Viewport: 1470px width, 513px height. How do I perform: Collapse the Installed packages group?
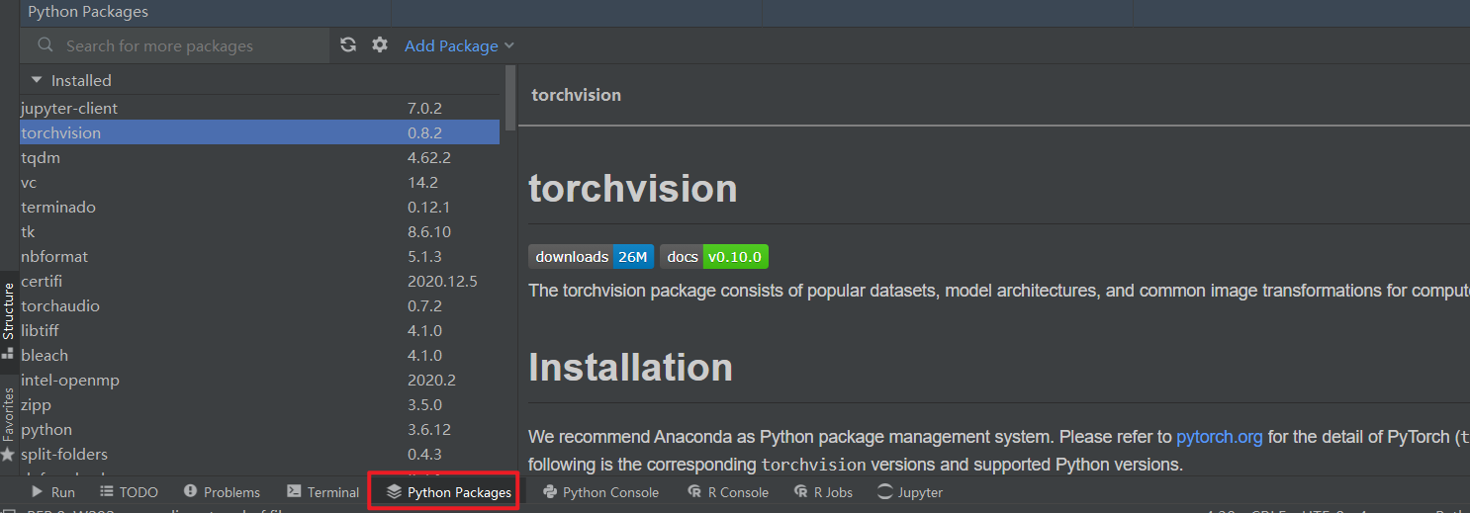[x=37, y=80]
